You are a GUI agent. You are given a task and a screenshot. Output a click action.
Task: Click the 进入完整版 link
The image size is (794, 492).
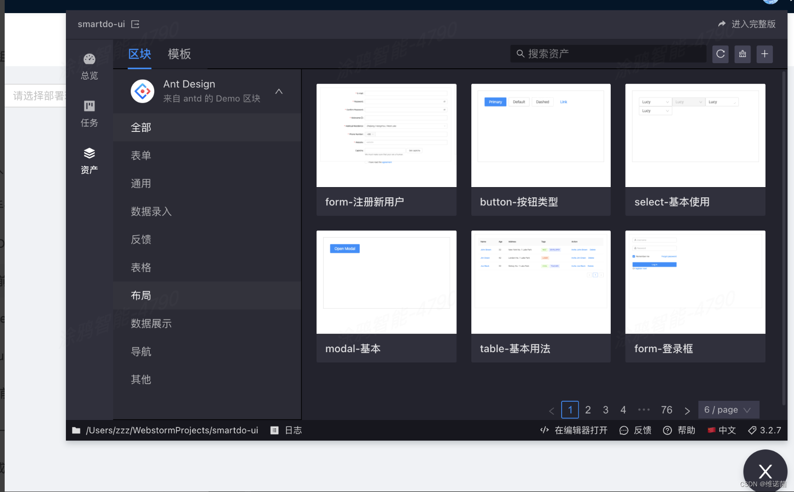click(x=746, y=24)
